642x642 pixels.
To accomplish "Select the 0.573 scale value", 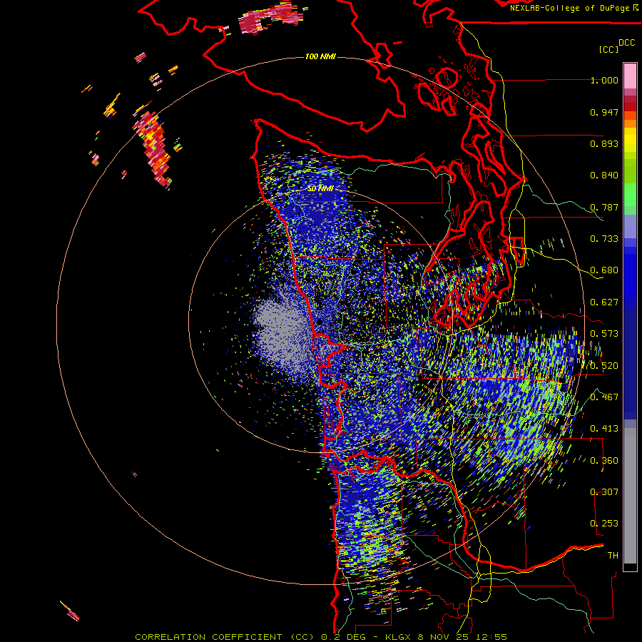I will point(604,334).
